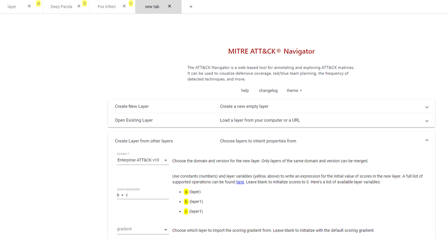
Task: Close the Fox Kitten tab
Action: click(124, 6)
